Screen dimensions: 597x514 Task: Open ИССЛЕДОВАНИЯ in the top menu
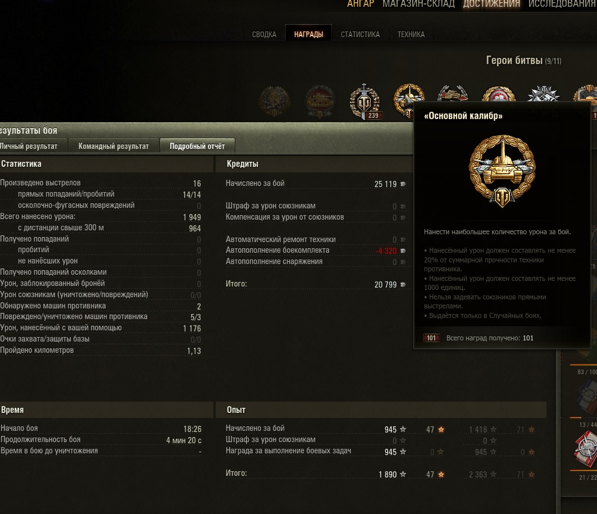[x=562, y=4]
